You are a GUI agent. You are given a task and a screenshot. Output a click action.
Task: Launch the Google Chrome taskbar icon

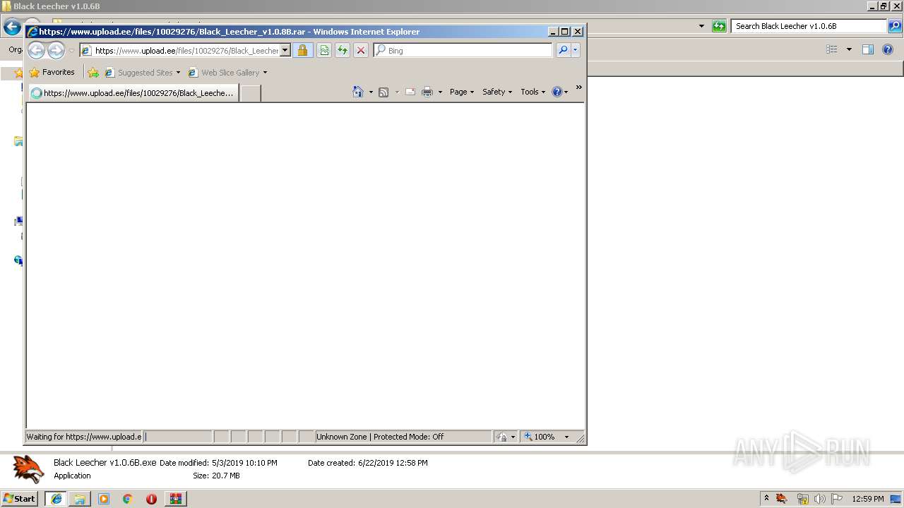(127, 499)
